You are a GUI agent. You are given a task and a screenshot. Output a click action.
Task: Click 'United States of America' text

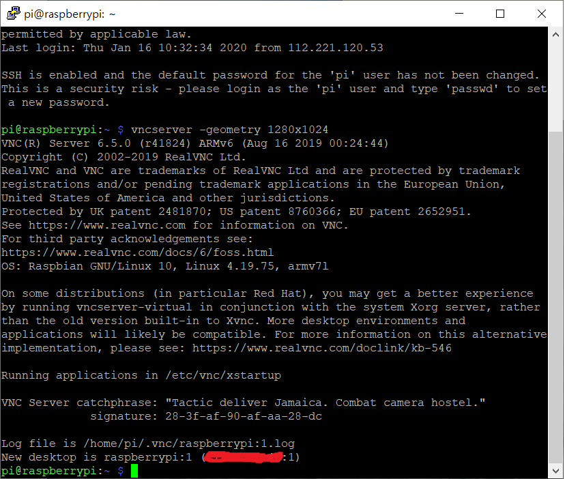point(83,197)
